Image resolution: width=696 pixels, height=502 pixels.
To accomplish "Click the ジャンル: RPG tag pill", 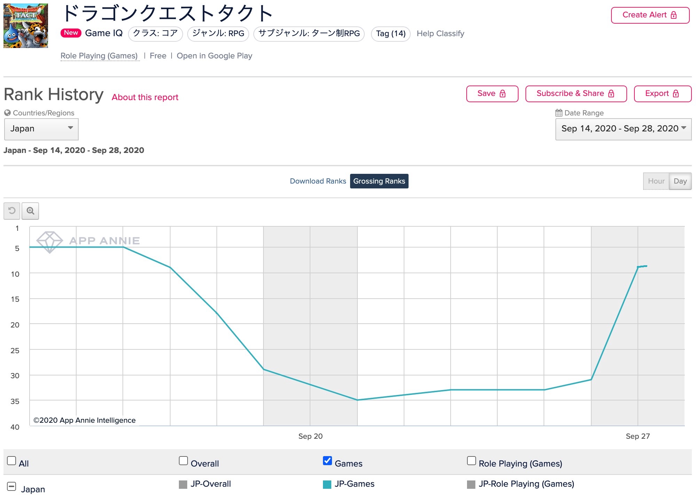I will click(x=218, y=34).
